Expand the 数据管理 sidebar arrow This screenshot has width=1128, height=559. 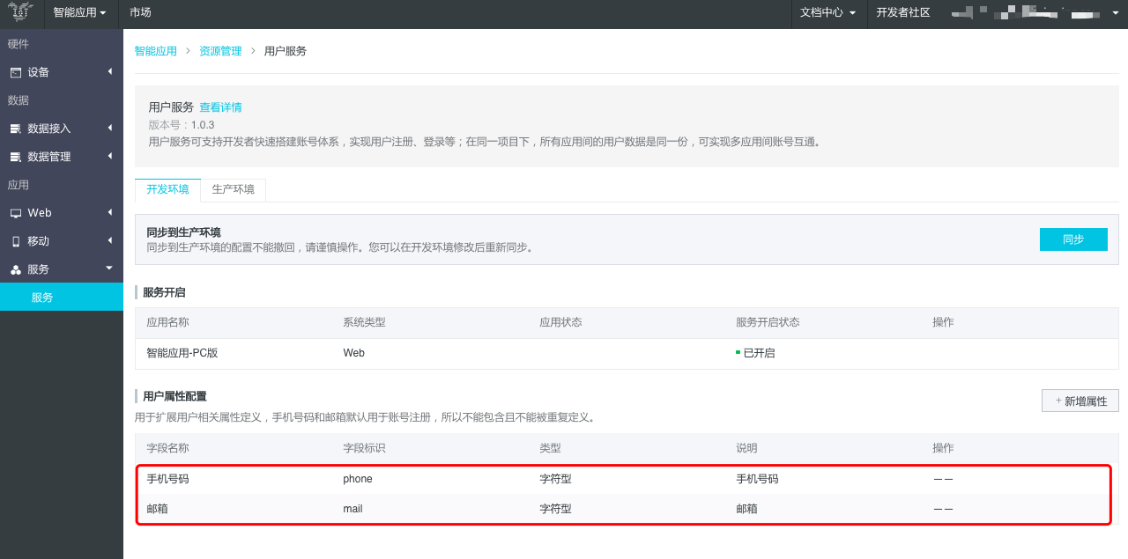110,156
